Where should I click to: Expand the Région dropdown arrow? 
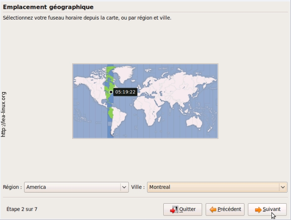click(x=124, y=187)
